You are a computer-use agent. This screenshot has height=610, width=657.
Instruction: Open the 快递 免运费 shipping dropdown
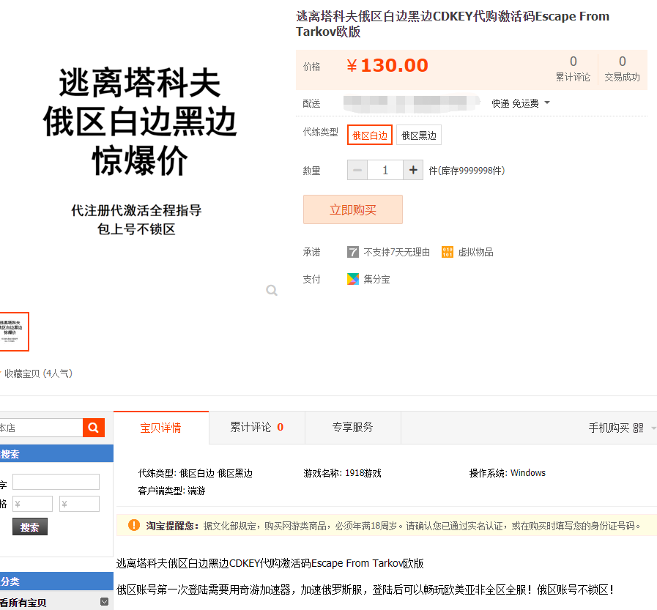tap(521, 103)
